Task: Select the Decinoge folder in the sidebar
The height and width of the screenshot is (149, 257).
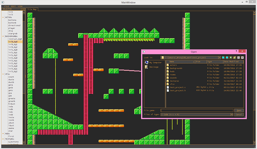Action: [152, 67]
